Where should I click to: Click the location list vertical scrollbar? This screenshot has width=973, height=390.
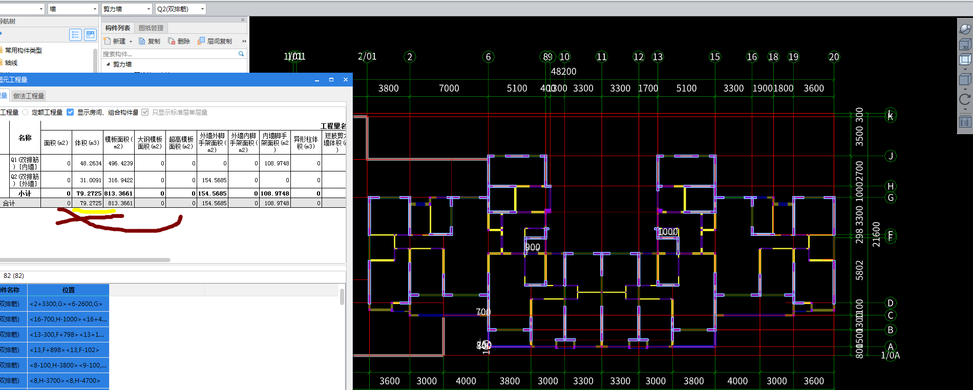click(342, 296)
